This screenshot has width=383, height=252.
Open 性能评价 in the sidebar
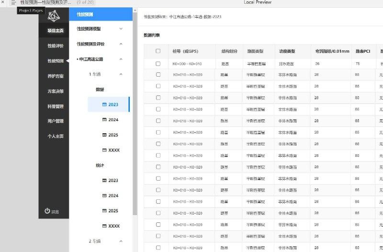tap(56, 46)
